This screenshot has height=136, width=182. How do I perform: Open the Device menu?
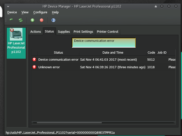(12, 12)
